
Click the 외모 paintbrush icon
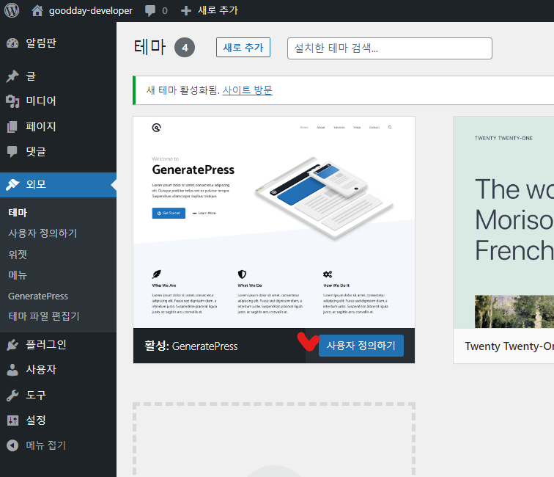tap(12, 184)
